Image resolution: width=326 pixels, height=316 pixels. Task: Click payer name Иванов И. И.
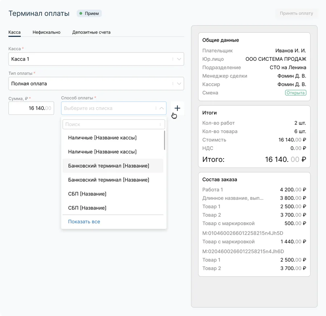(x=291, y=50)
